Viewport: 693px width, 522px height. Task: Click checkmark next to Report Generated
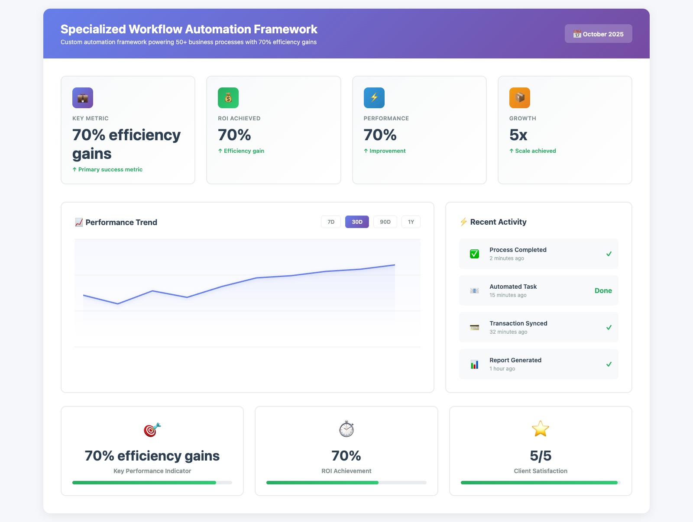pos(609,364)
